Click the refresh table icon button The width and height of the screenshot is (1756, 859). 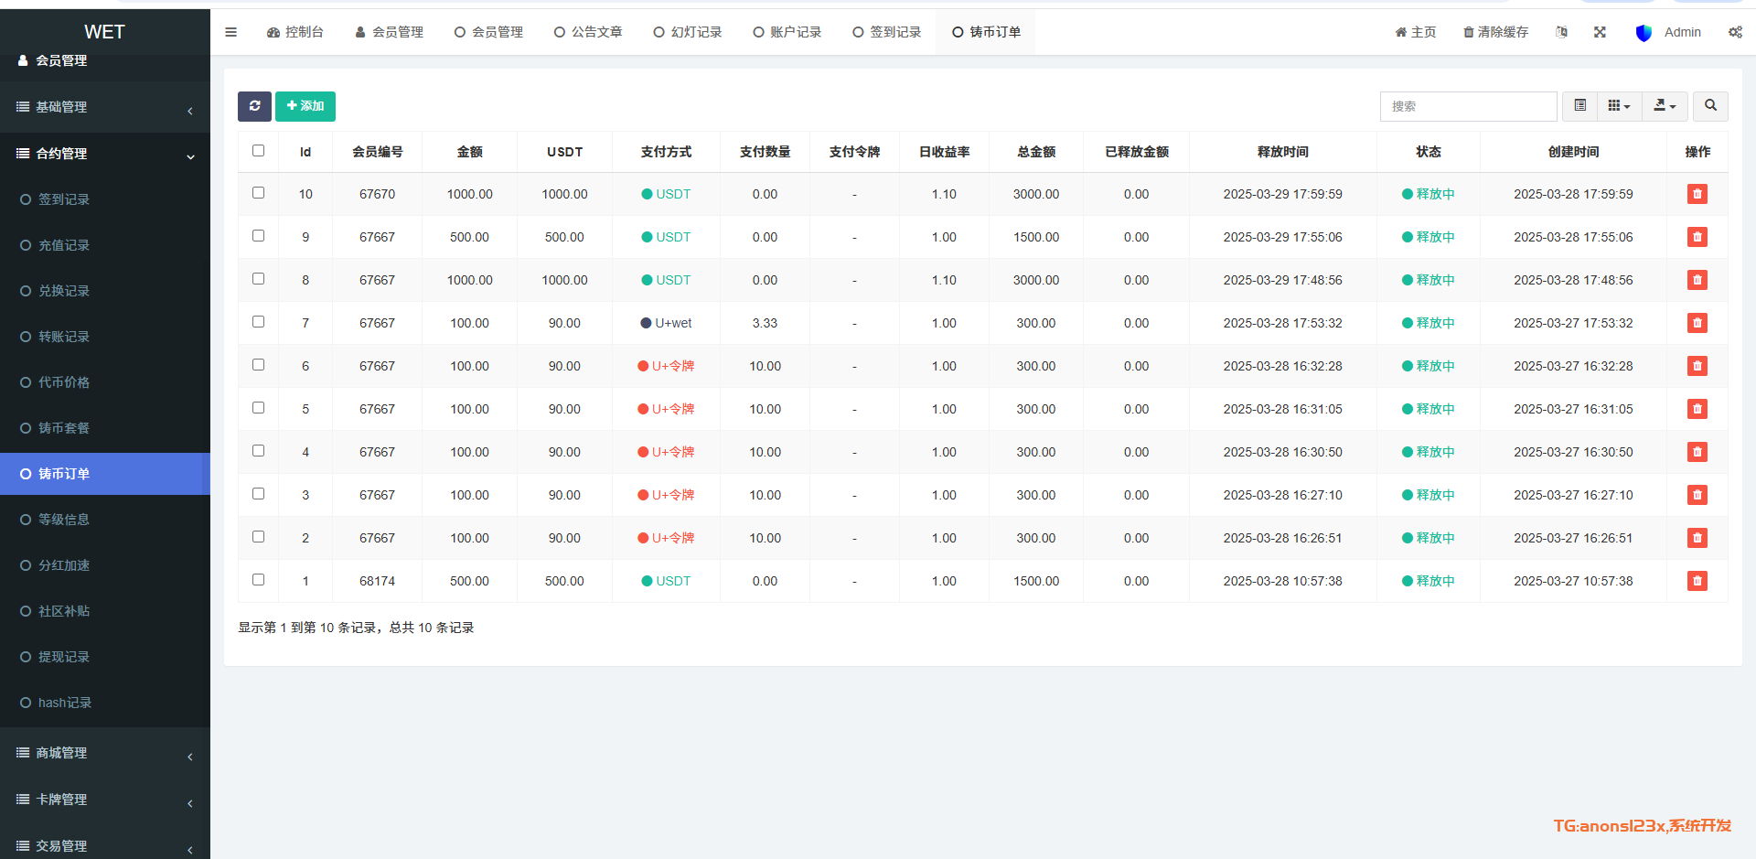[x=254, y=106]
